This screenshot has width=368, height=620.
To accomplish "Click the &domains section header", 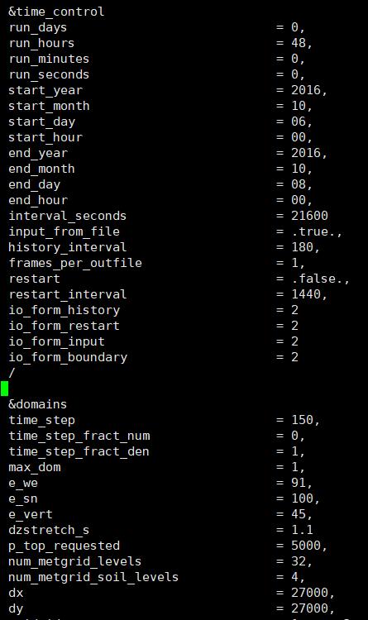I will point(37,404).
